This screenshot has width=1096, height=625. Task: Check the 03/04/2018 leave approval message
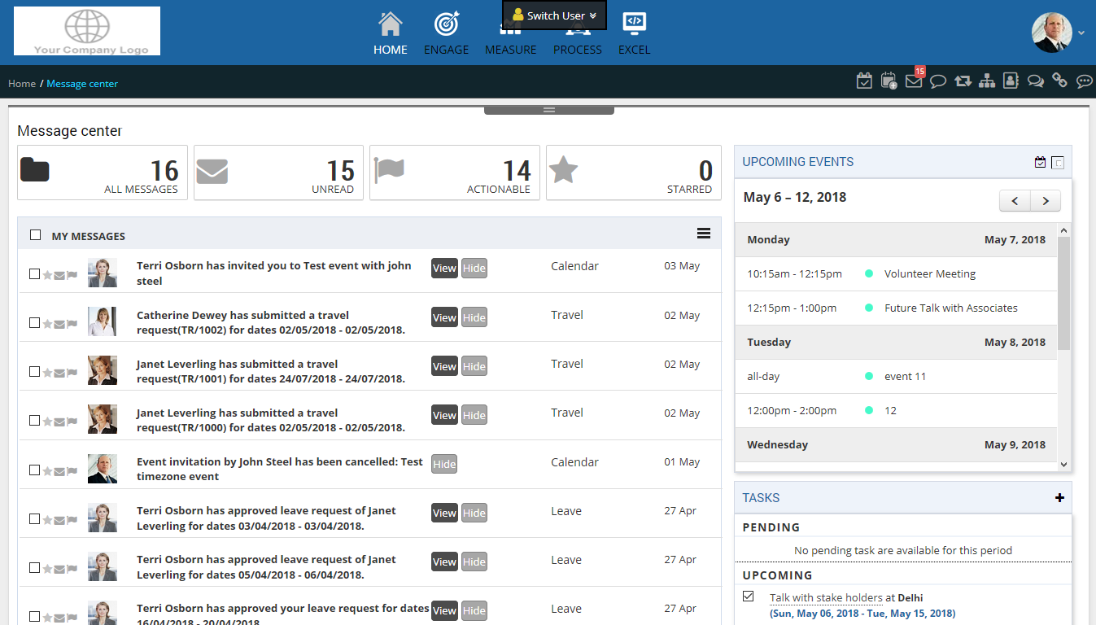tap(34, 518)
